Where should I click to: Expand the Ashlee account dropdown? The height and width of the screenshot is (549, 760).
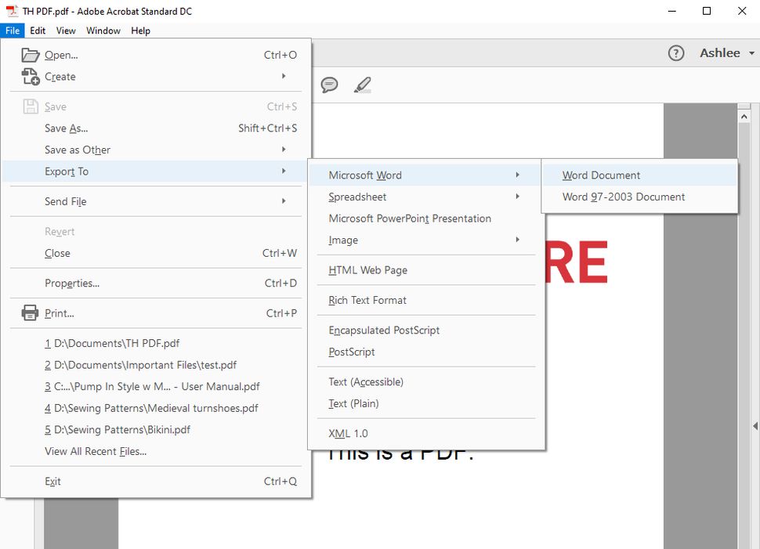point(721,52)
